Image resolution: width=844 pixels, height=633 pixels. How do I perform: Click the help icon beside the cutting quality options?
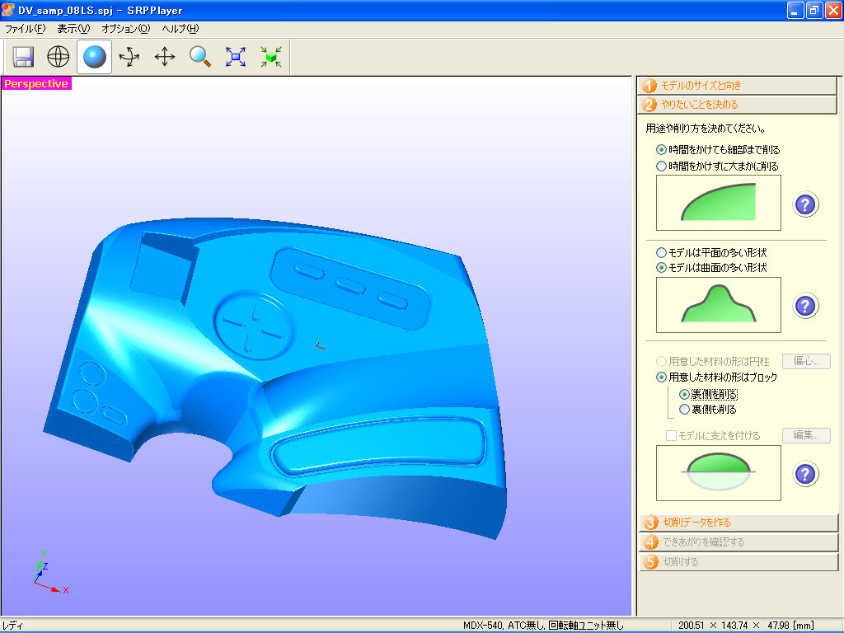pos(805,204)
